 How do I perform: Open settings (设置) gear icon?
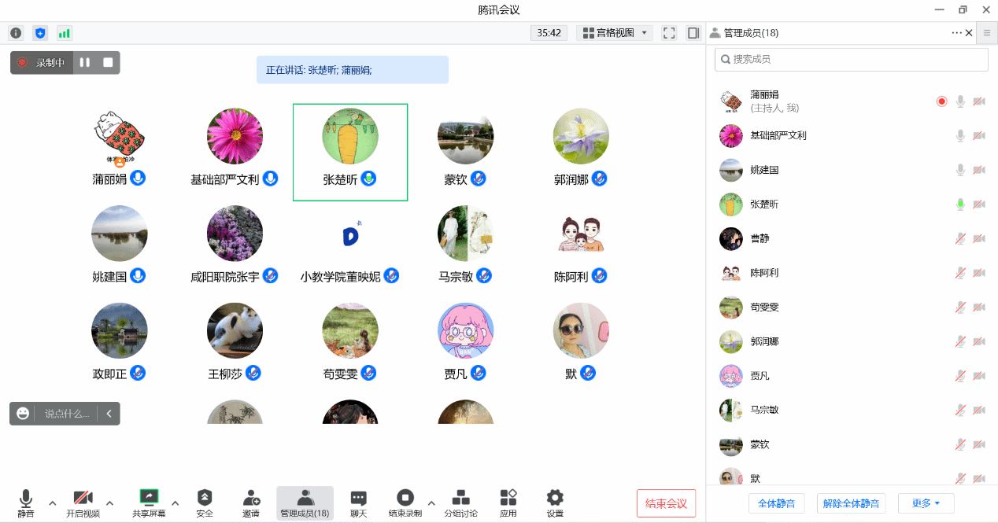pos(555,498)
